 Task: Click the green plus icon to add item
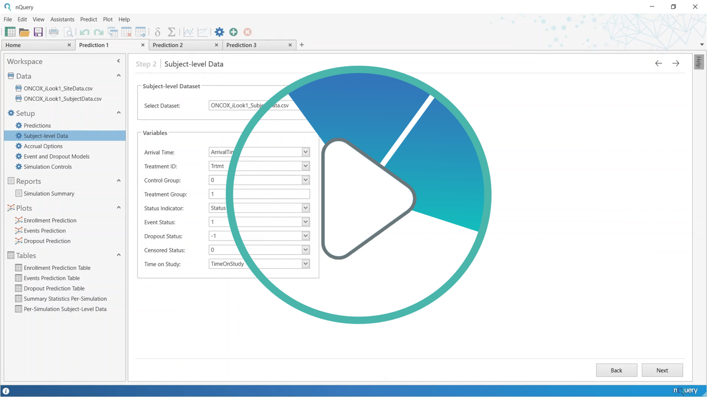[x=233, y=31]
